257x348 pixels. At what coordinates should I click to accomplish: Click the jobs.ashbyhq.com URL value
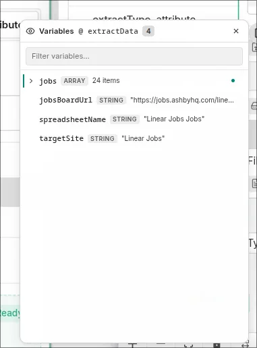click(x=182, y=100)
